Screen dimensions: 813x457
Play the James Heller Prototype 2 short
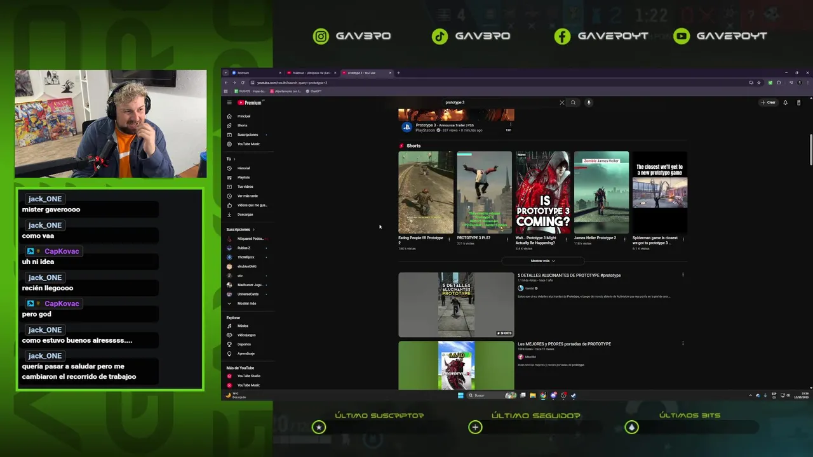pos(601,192)
